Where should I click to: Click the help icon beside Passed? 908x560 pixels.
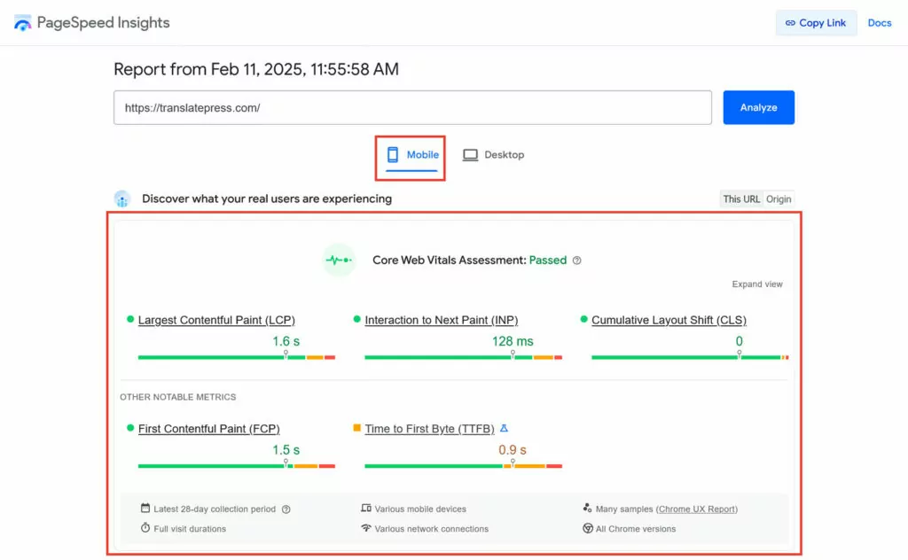pos(576,261)
